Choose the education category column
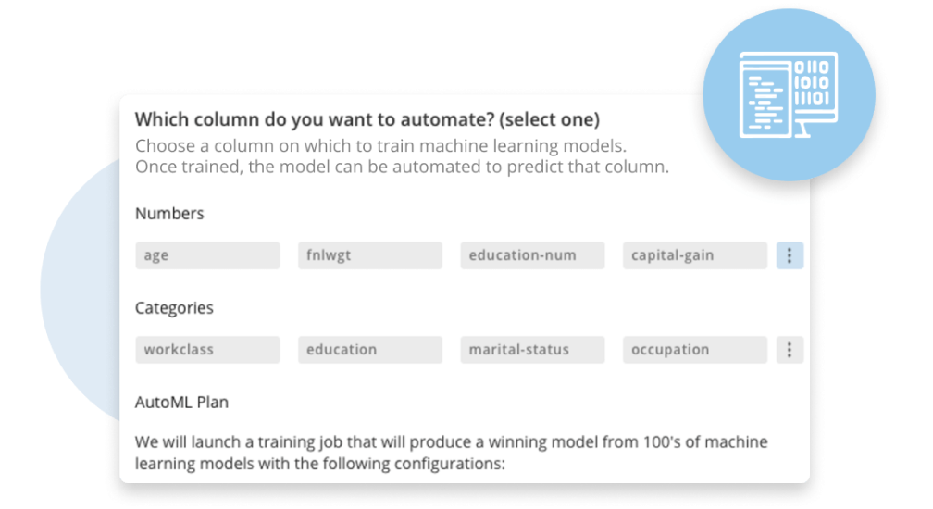933x509 pixels. click(370, 350)
